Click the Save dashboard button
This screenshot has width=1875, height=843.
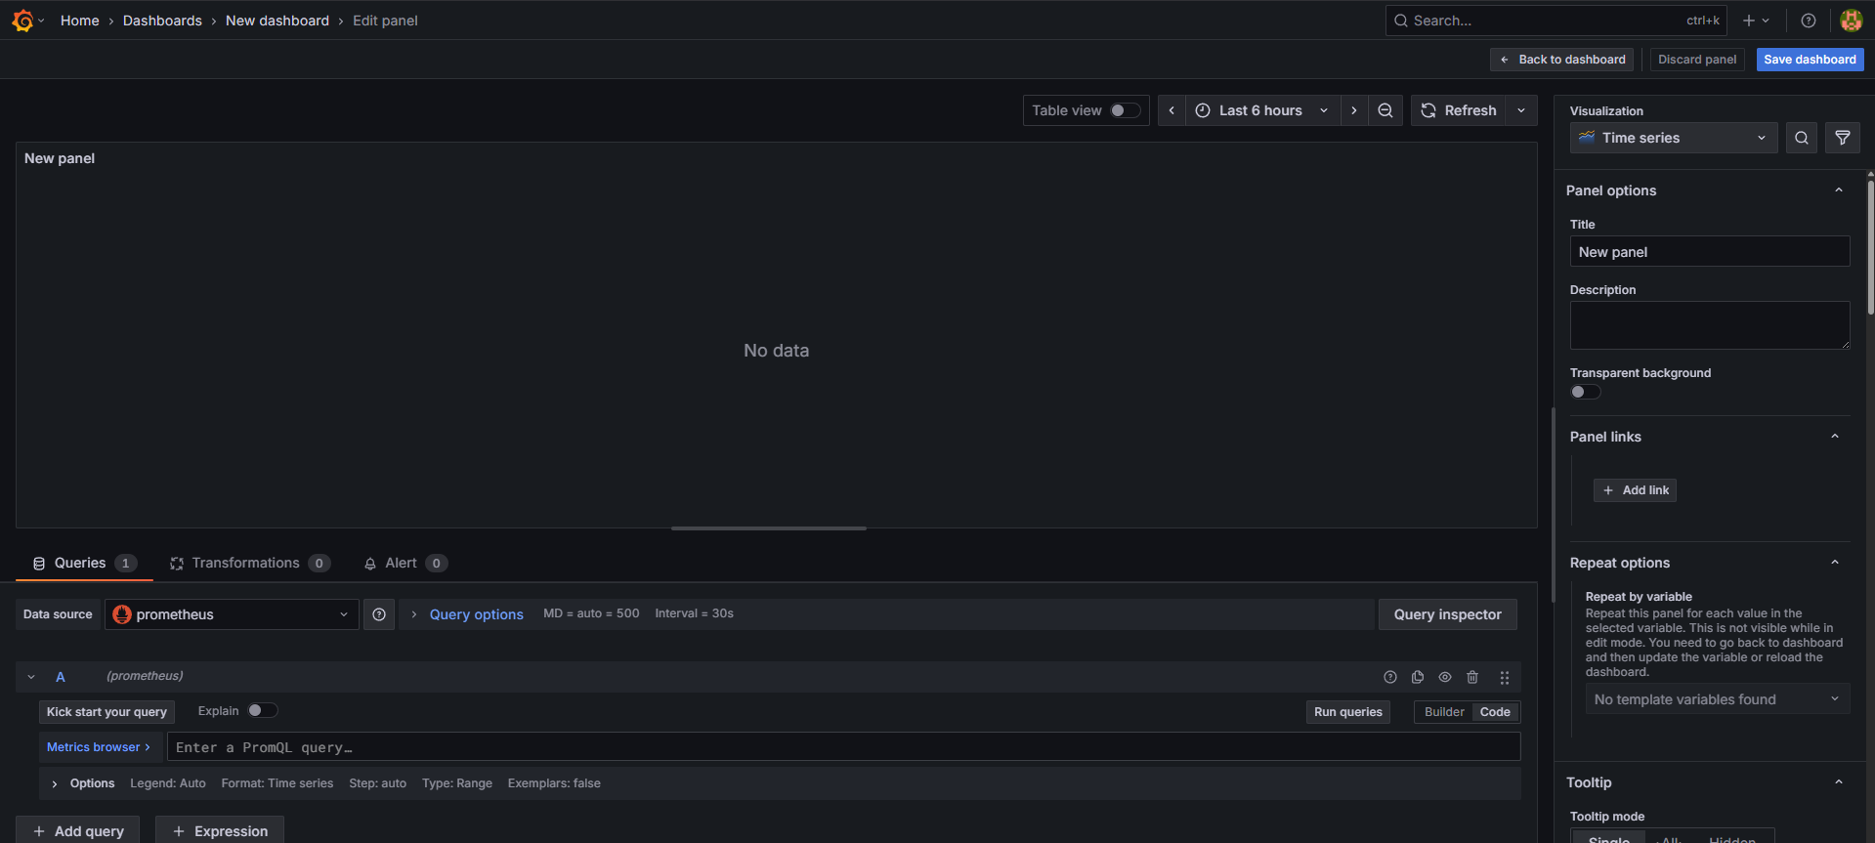coord(1810,60)
